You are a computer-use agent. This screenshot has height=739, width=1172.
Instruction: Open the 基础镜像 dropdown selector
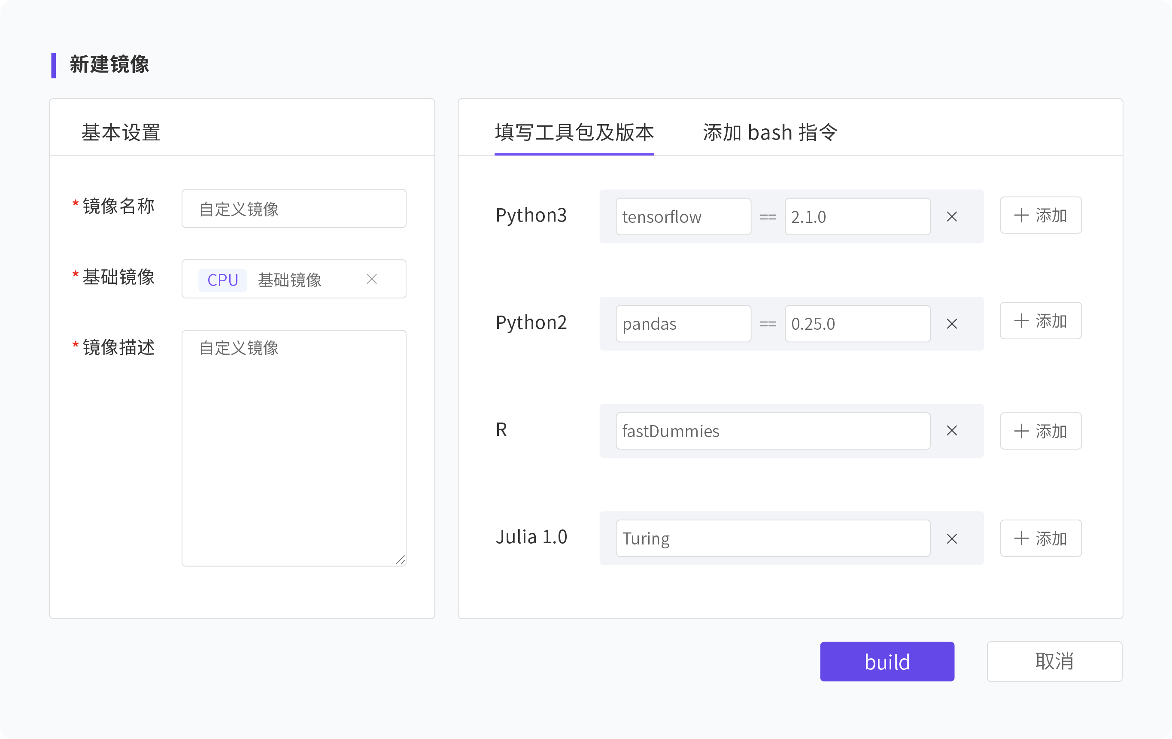point(294,279)
